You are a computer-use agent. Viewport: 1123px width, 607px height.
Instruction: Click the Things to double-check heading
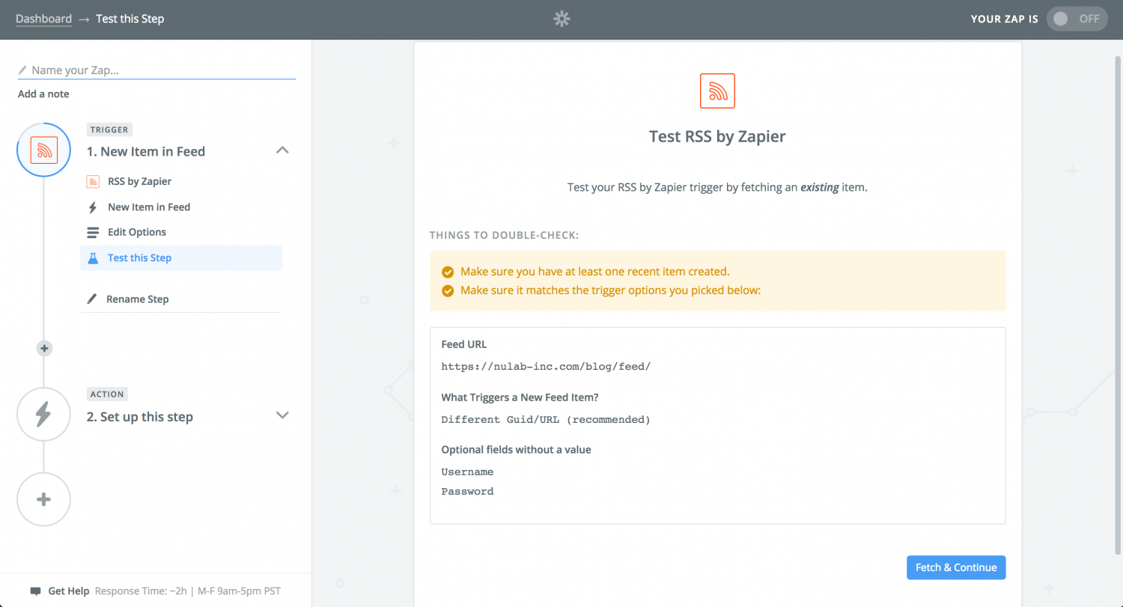click(504, 235)
